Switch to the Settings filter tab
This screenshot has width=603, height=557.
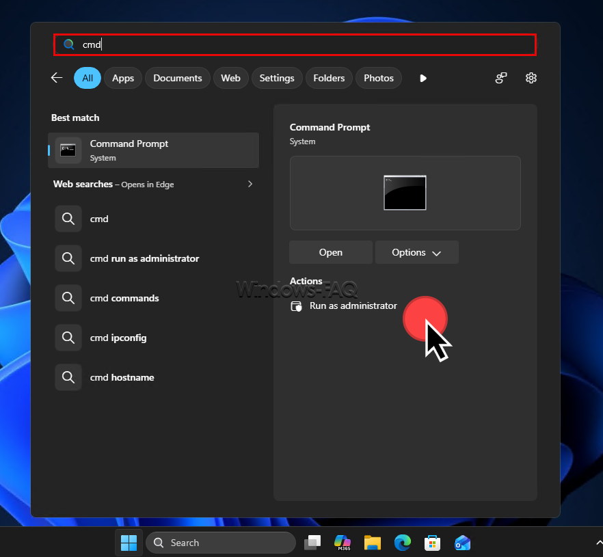[277, 78]
